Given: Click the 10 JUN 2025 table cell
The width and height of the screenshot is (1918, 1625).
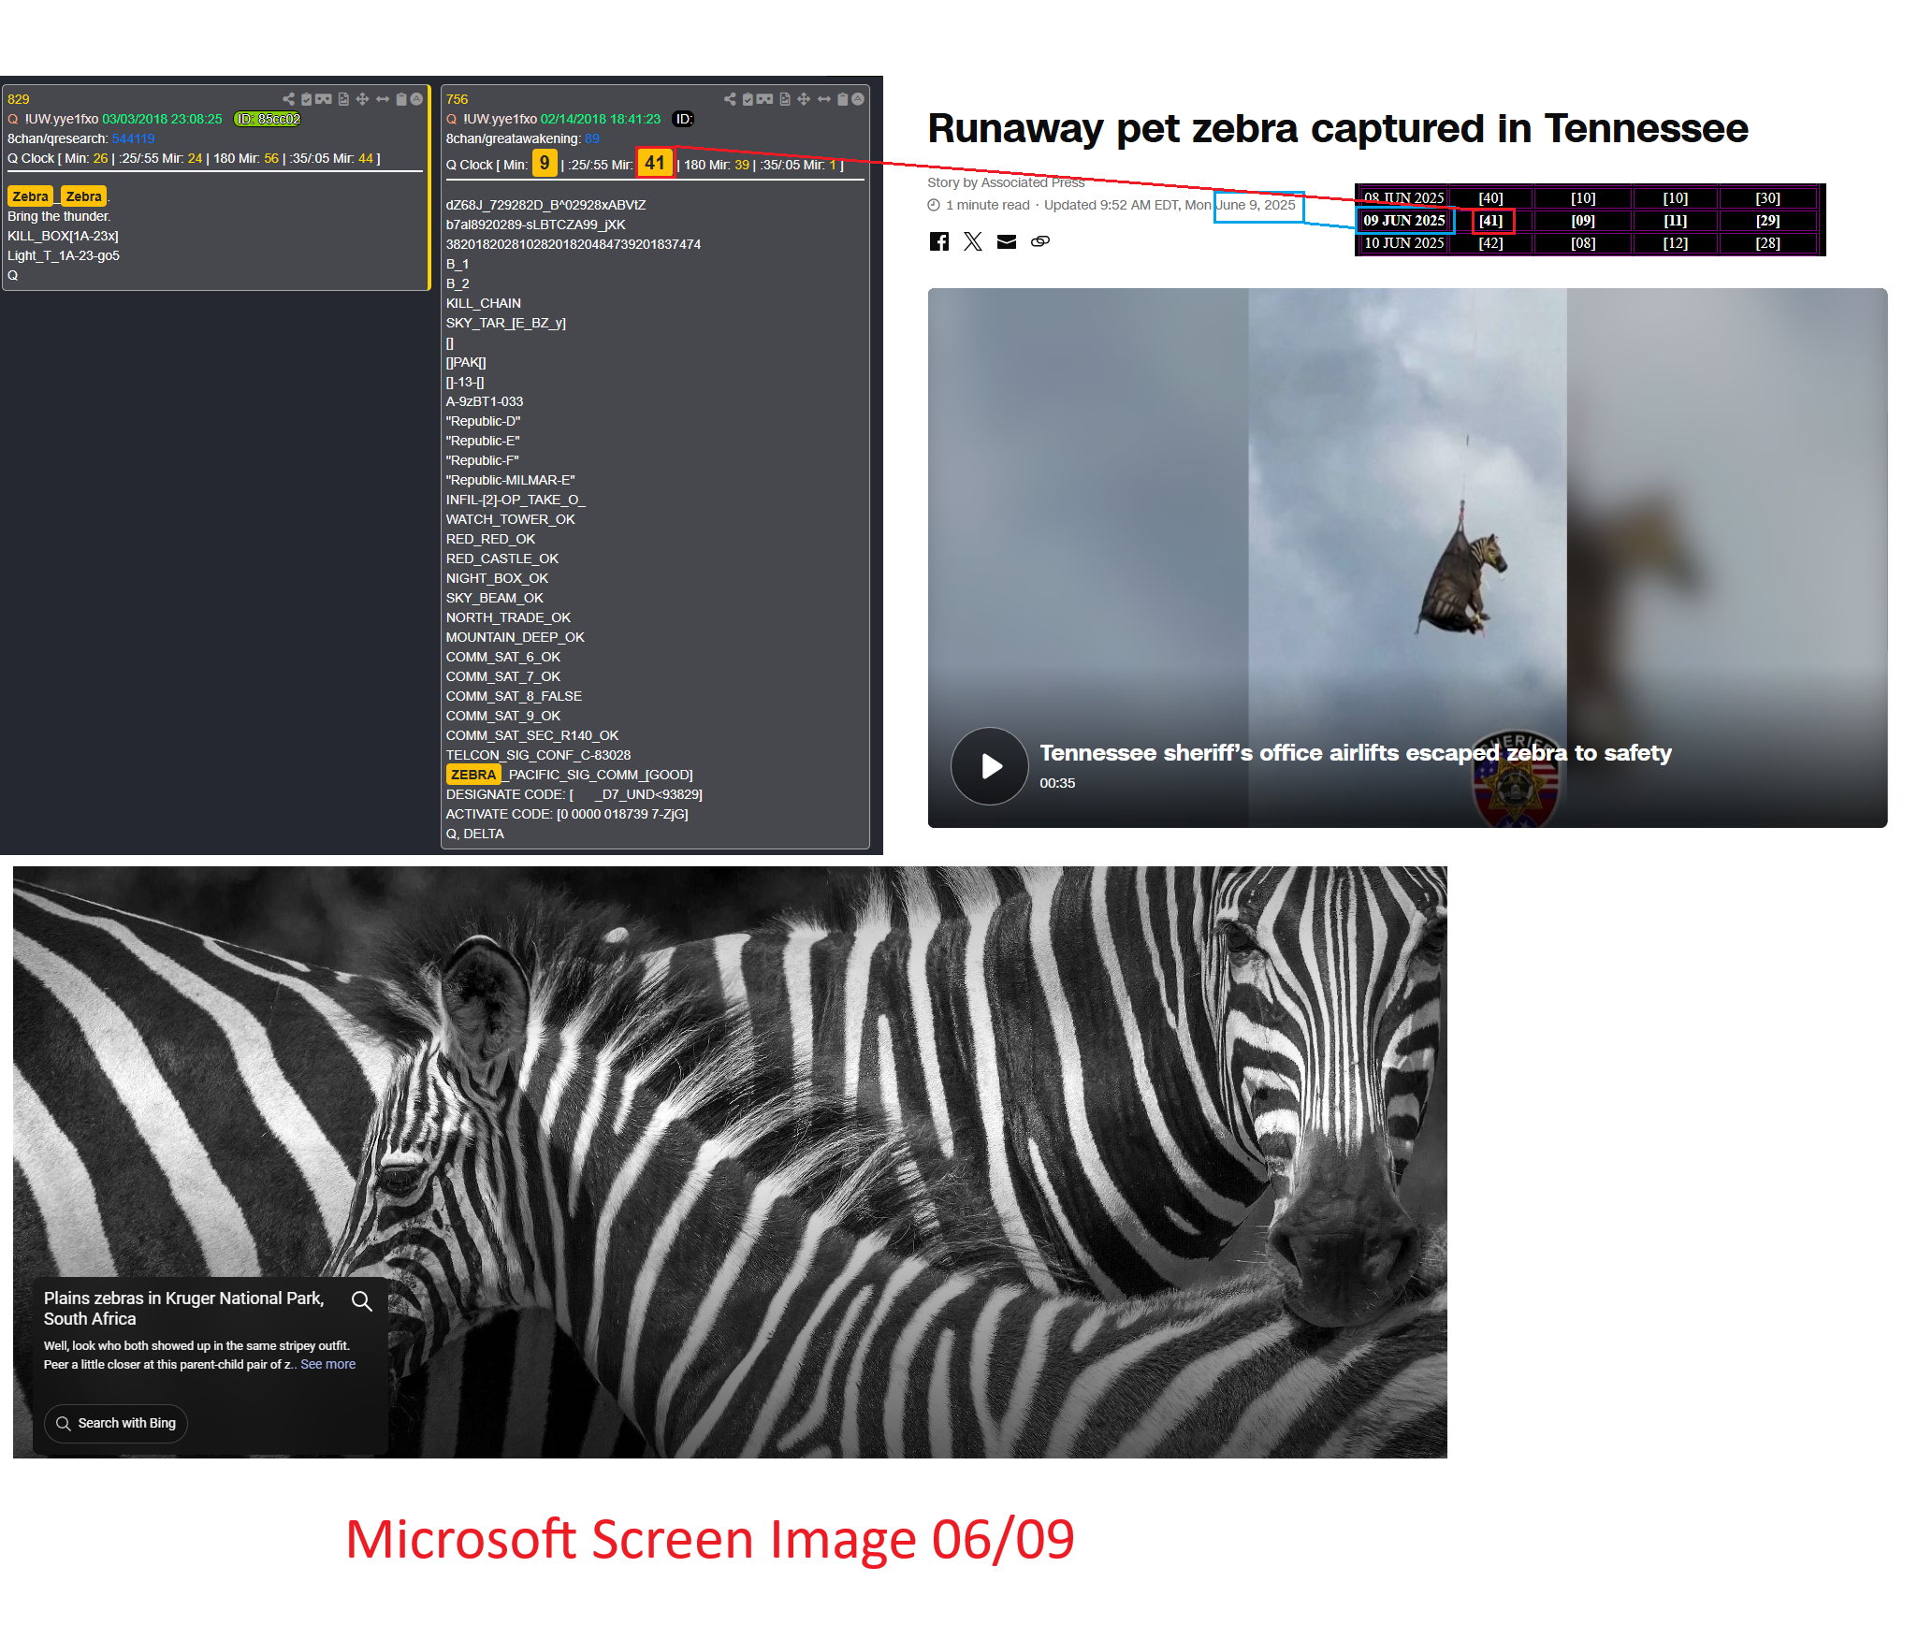Looking at the screenshot, I should pyautogui.click(x=1403, y=243).
